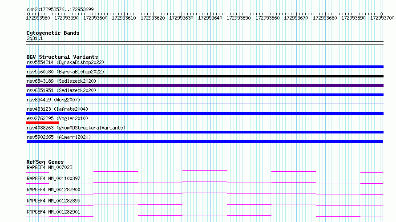Click ruler position 172953580
Image resolution: width=396 pixels, height=222 pixels.
(x=38, y=18)
